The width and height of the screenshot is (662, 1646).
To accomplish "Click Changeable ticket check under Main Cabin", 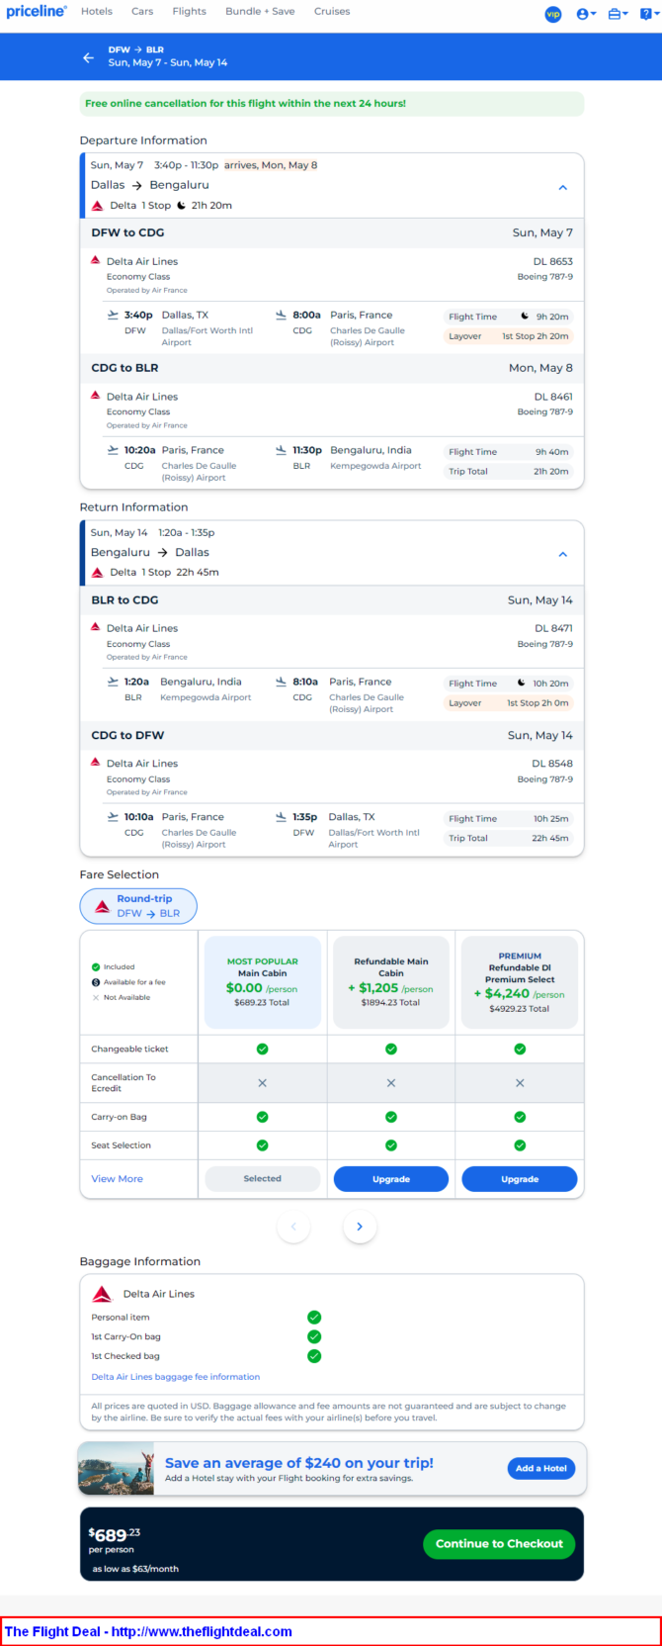I will pyautogui.click(x=263, y=1049).
